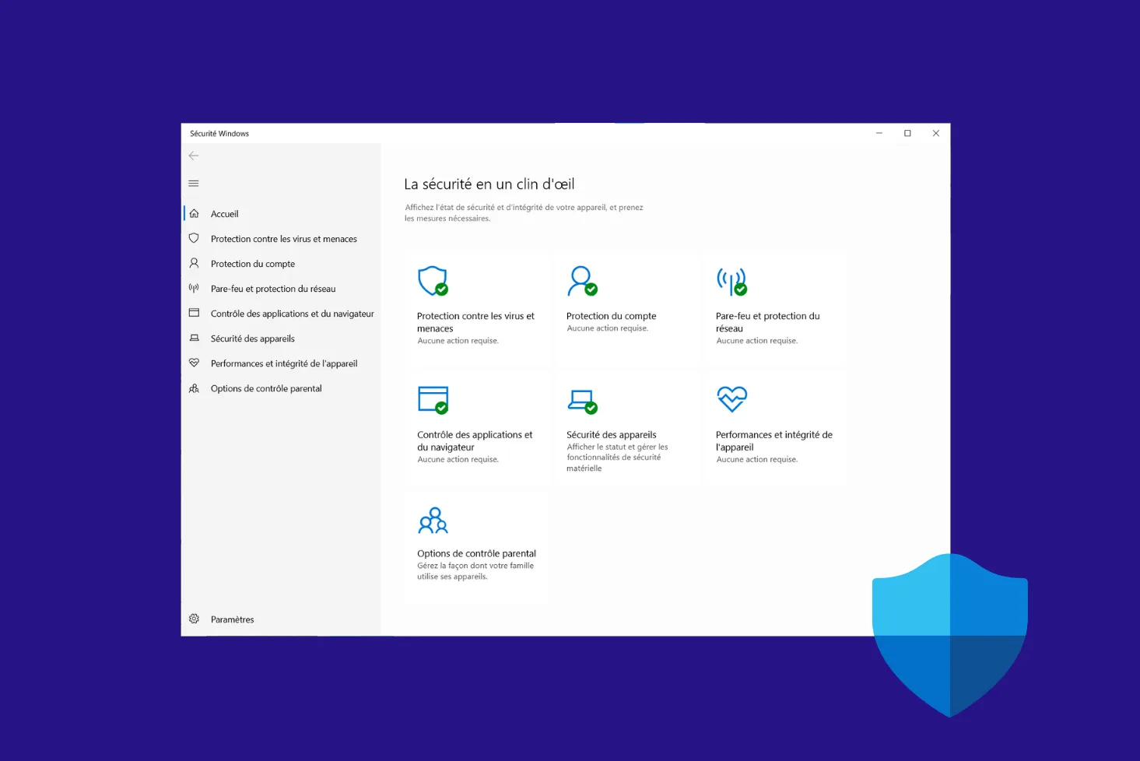Click the Paramètres gear icon
Viewport: 1140px width, 761px height.
pos(195,619)
